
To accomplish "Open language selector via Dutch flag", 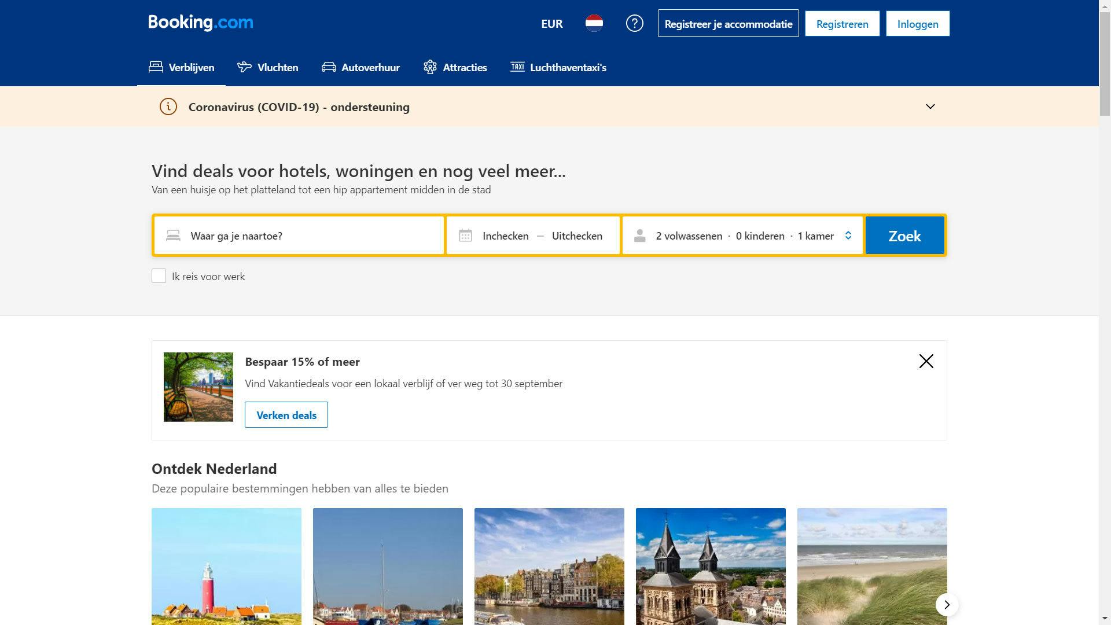I will point(594,24).
